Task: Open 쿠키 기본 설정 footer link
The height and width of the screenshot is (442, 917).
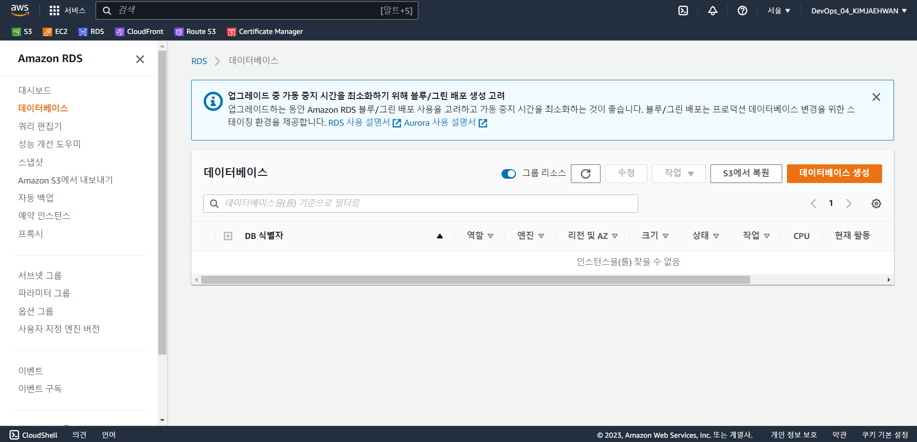Action: 885,435
